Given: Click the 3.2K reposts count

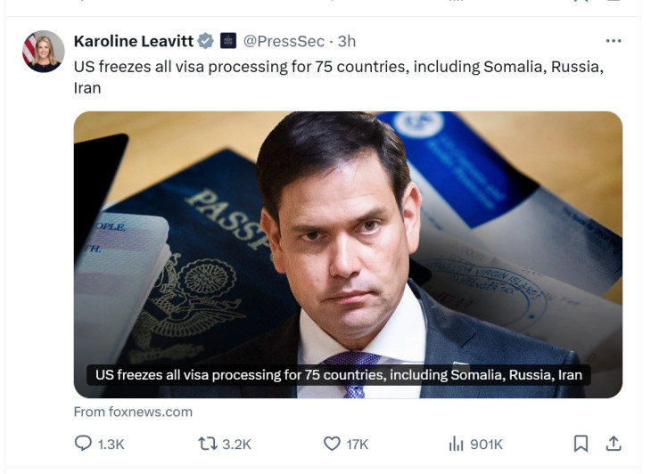Looking at the screenshot, I should [x=236, y=444].
